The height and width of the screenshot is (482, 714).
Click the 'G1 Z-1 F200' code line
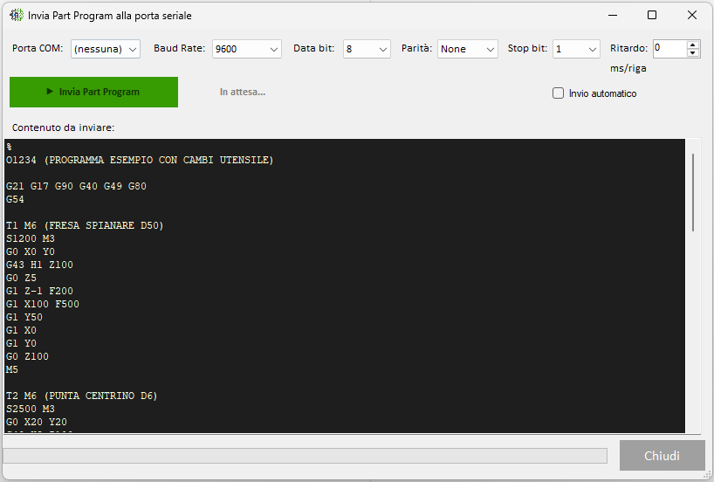click(39, 291)
